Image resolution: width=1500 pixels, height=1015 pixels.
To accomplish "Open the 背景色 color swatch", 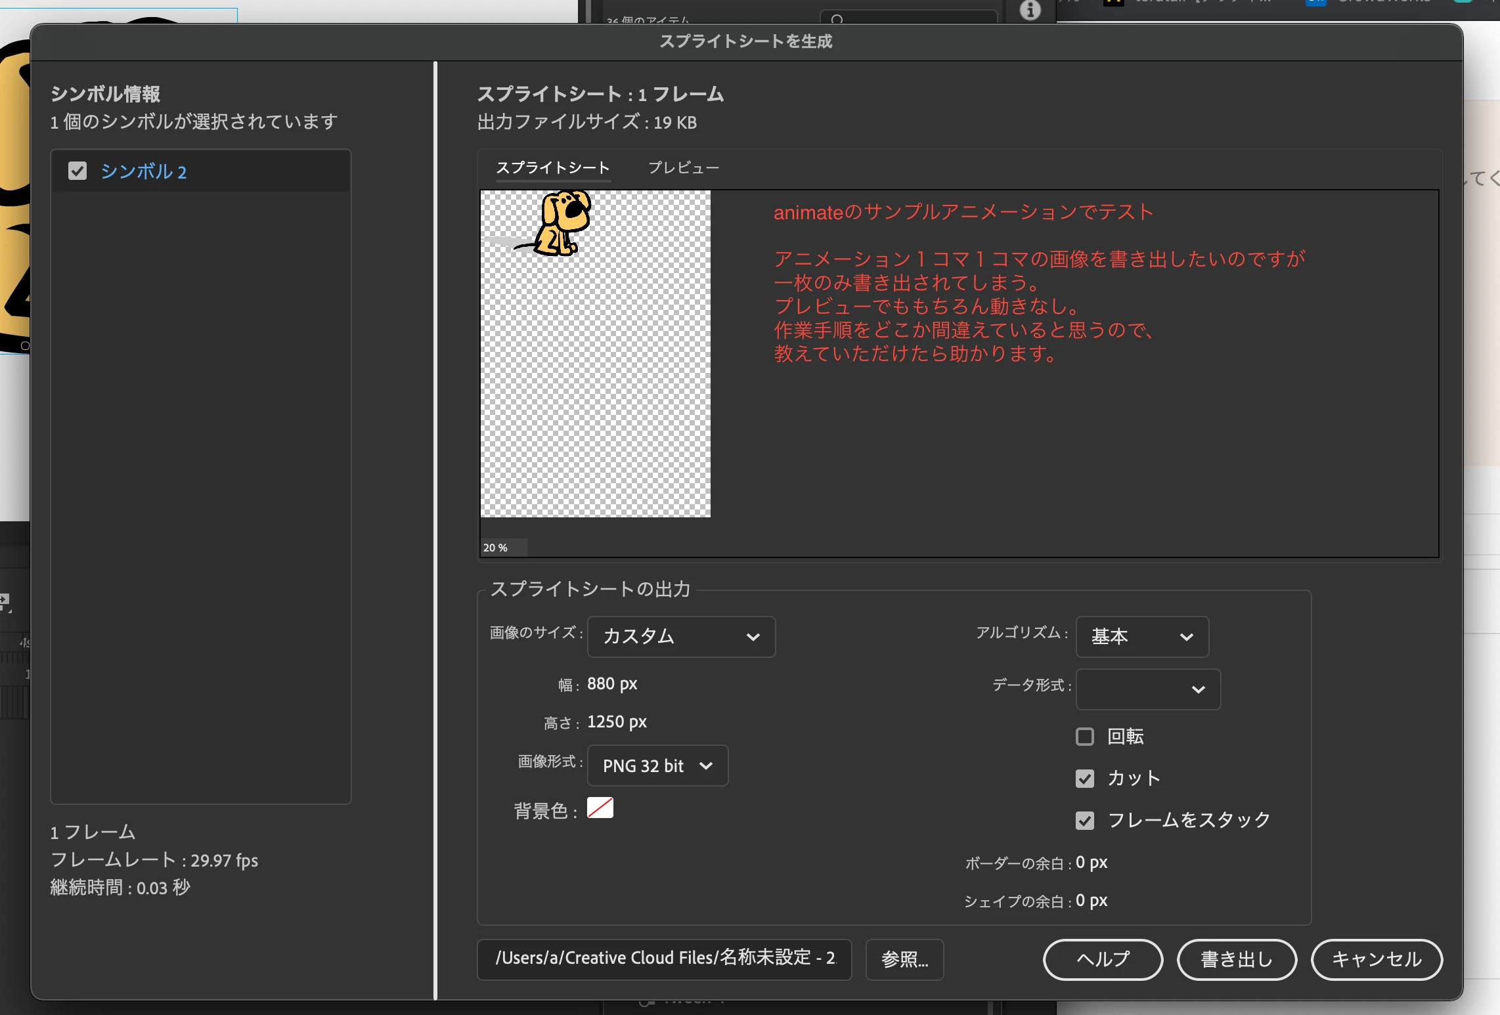I will [x=600, y=808].
